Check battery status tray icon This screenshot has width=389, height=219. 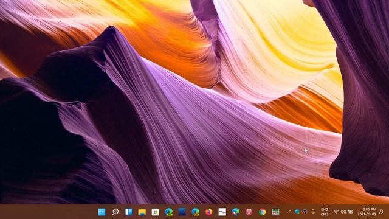pos(351,212)
